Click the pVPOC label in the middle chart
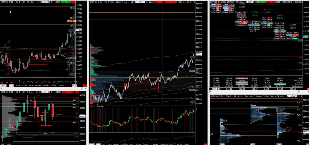This screenshot has height=145, width=309. pyautogui.click(x=191, y=88)
